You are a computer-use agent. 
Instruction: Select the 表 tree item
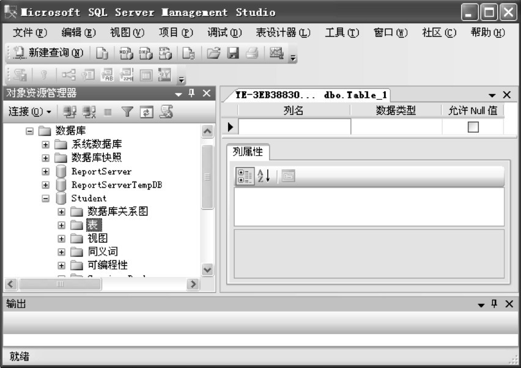94,225
